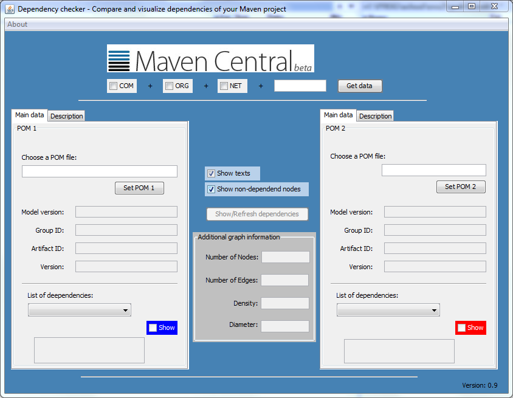513x398 pixels.
Task: Click the Java application icon in title bar
Action: click(10, 9)
